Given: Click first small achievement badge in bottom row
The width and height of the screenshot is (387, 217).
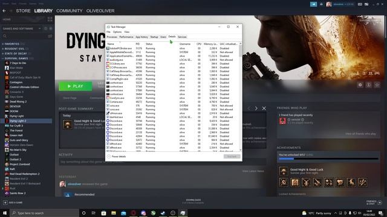Looking at the screenshot, I should (284, 182).
